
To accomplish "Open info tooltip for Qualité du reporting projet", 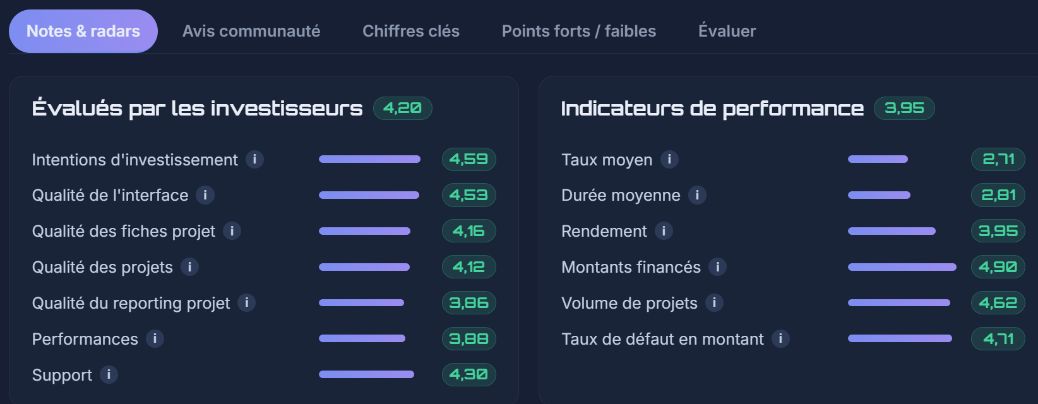I will (246, 303).
